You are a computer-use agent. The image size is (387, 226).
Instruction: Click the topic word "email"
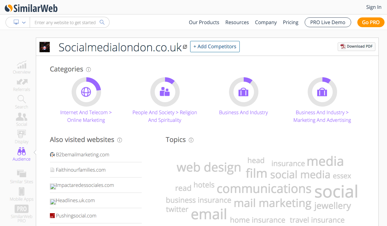(x=209, y=214)
